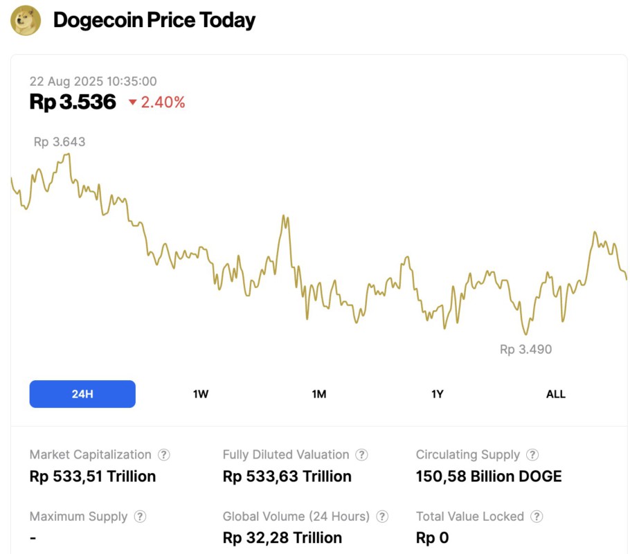Open the Market Capitalization help icon
This screenshot has height=554, width=630.
click(x=164, y=455)
